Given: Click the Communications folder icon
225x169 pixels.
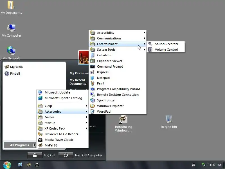Looking at the screenshot, I should pos(93,38).
